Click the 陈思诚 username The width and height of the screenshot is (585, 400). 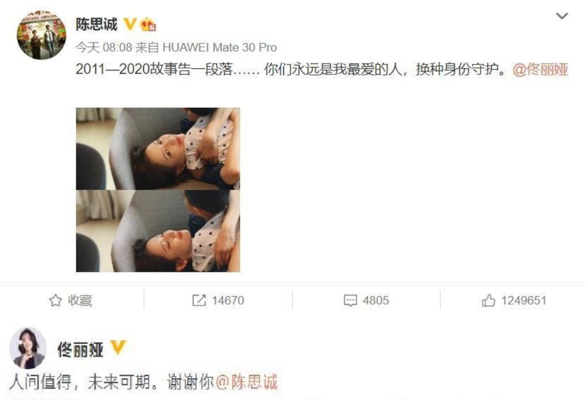(x=96, y=24)
